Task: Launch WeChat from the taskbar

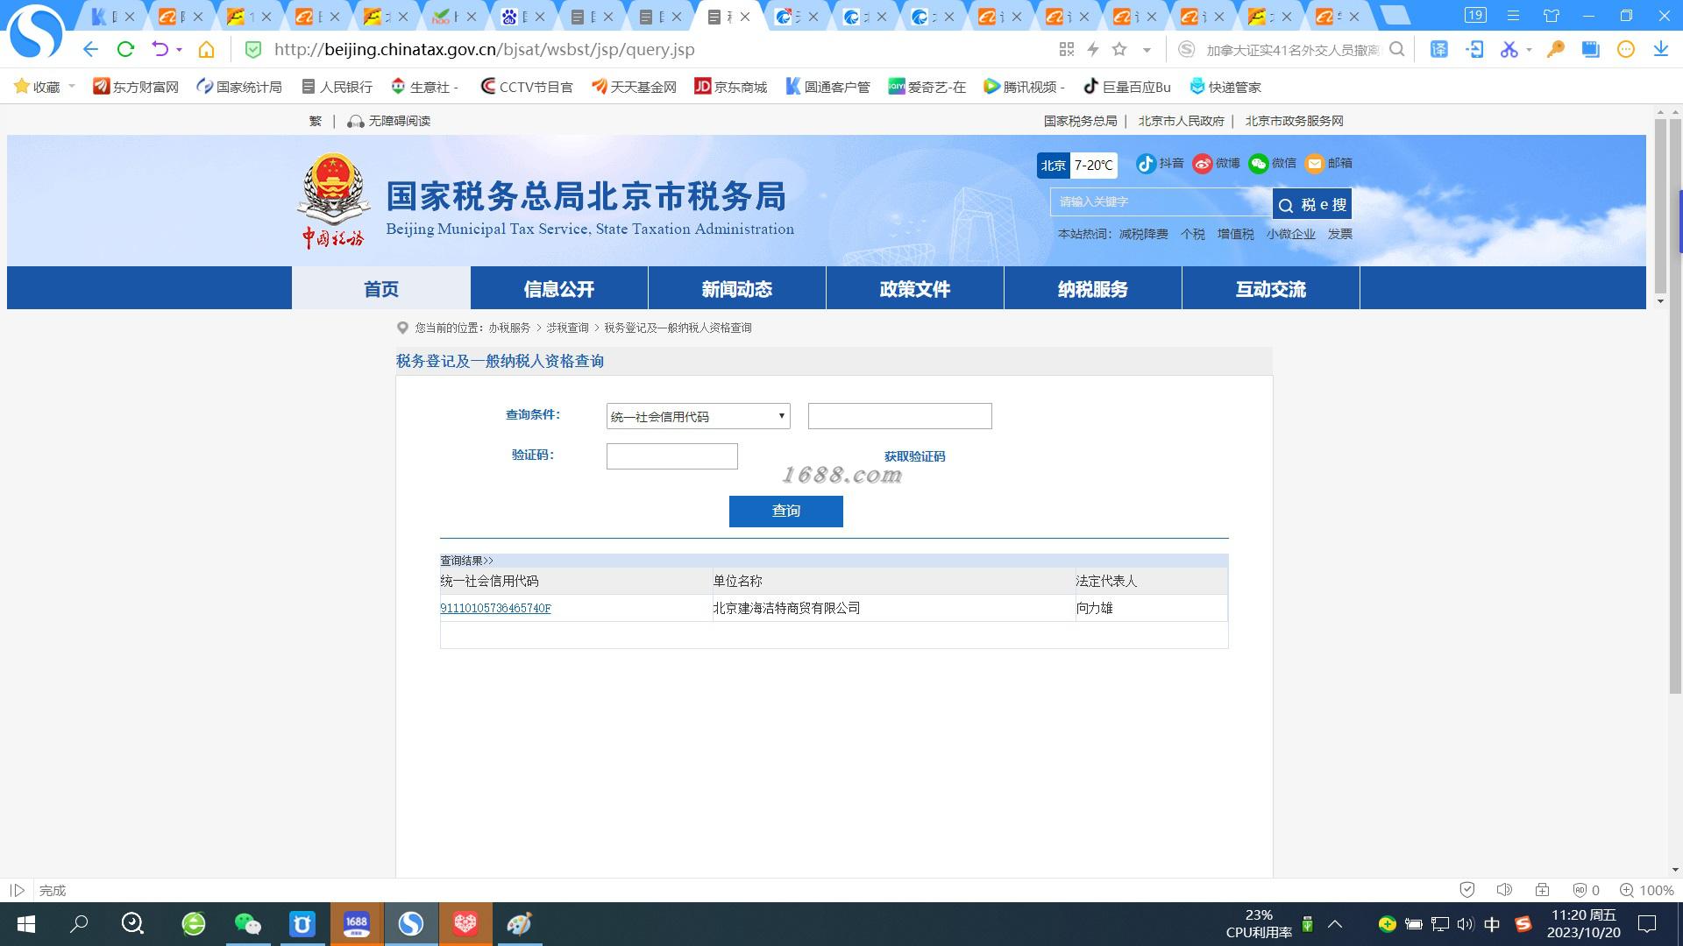Action: pos(248,924)
